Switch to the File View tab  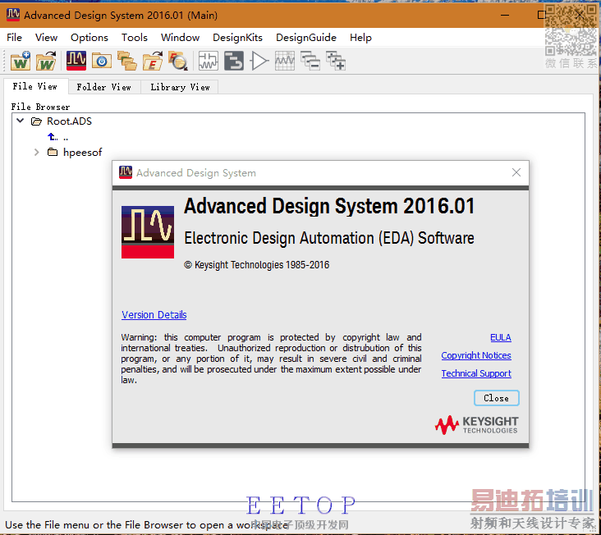(35, 86)
